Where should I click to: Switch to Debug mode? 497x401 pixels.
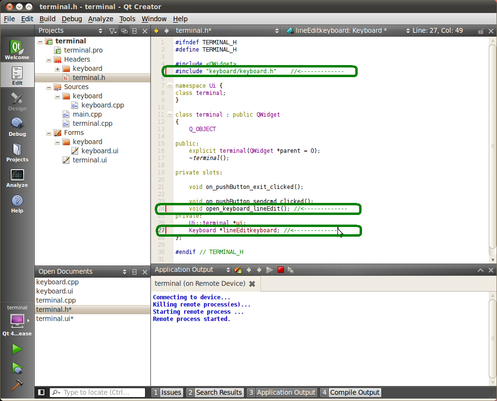click(x=17, y=127)
